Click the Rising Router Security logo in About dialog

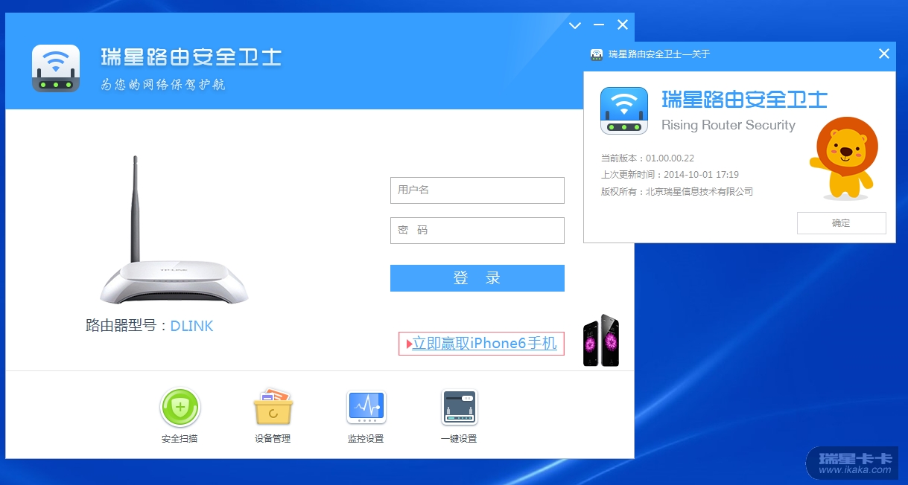624,110
